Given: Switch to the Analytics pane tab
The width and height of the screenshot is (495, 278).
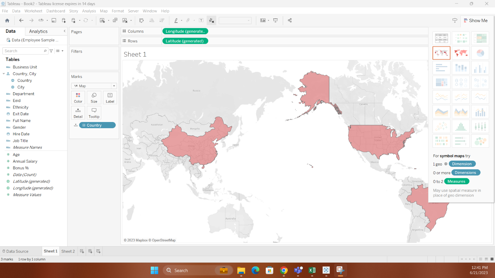Looking at the screenshot, I should pyautogui.click(x=38, y=31).
